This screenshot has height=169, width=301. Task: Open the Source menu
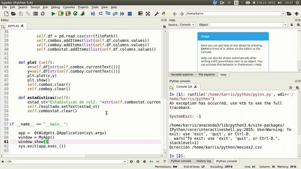point(35,7)
